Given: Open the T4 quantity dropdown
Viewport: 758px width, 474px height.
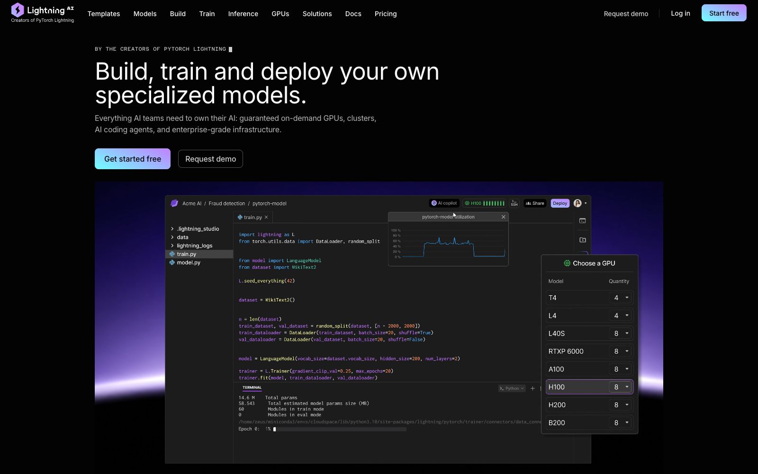Looking at the screenshot, I should click(621, 298).
